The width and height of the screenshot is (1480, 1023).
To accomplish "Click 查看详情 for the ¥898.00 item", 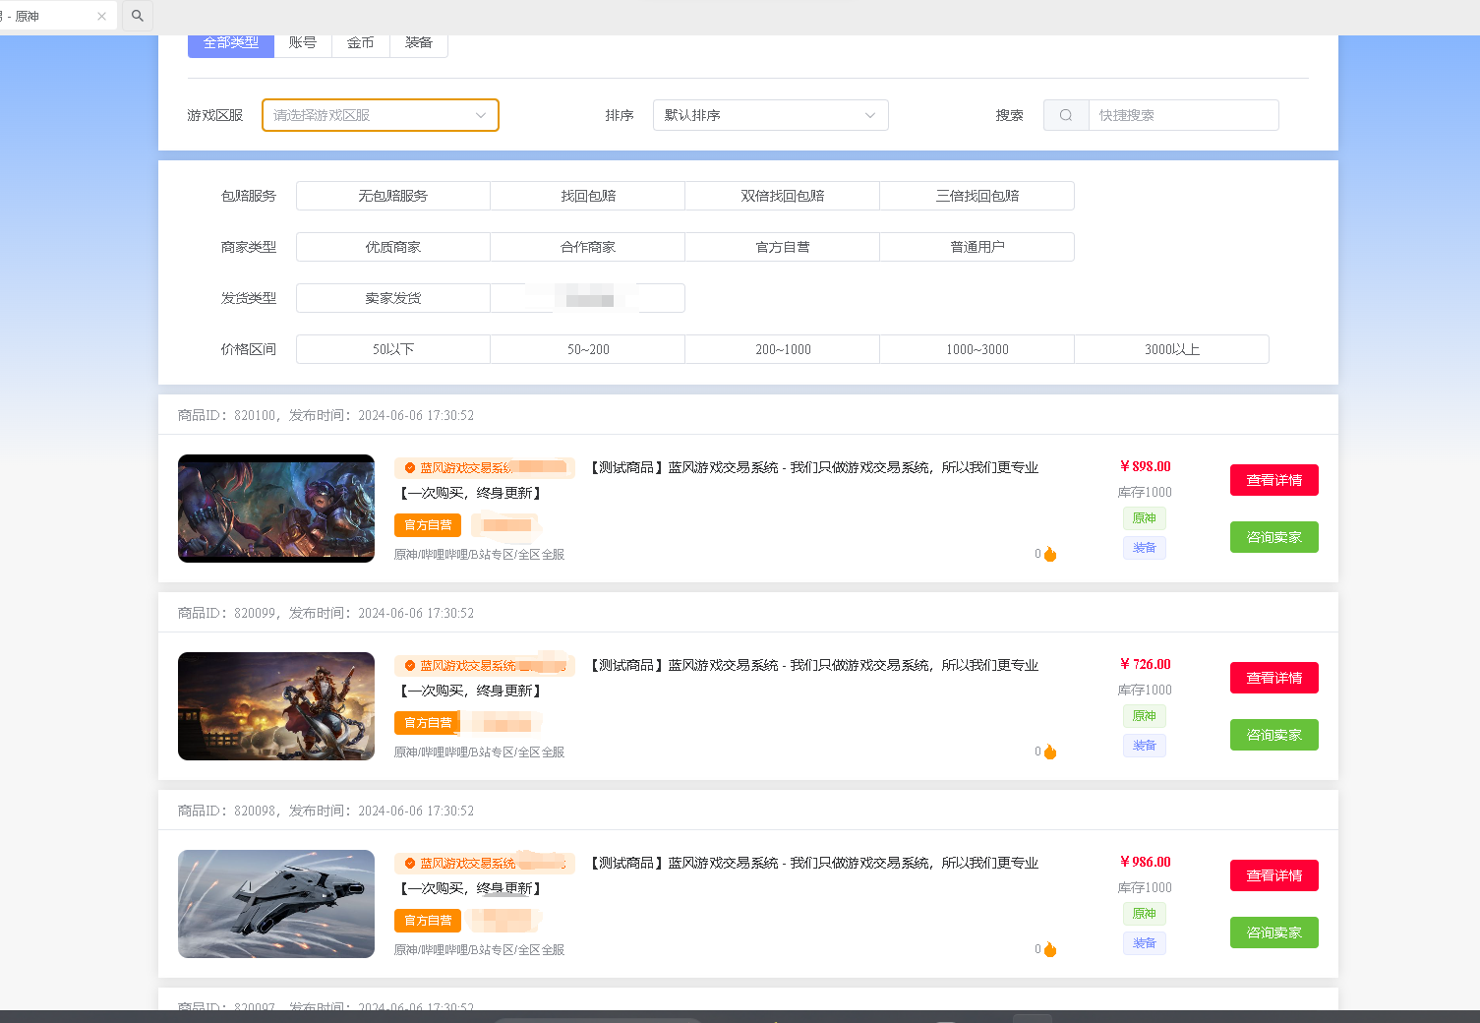I will [1273, 480].
